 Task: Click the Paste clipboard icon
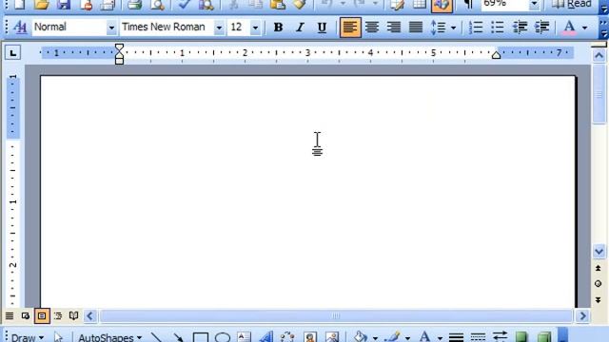pyautogui.click(x=278, y=5)
